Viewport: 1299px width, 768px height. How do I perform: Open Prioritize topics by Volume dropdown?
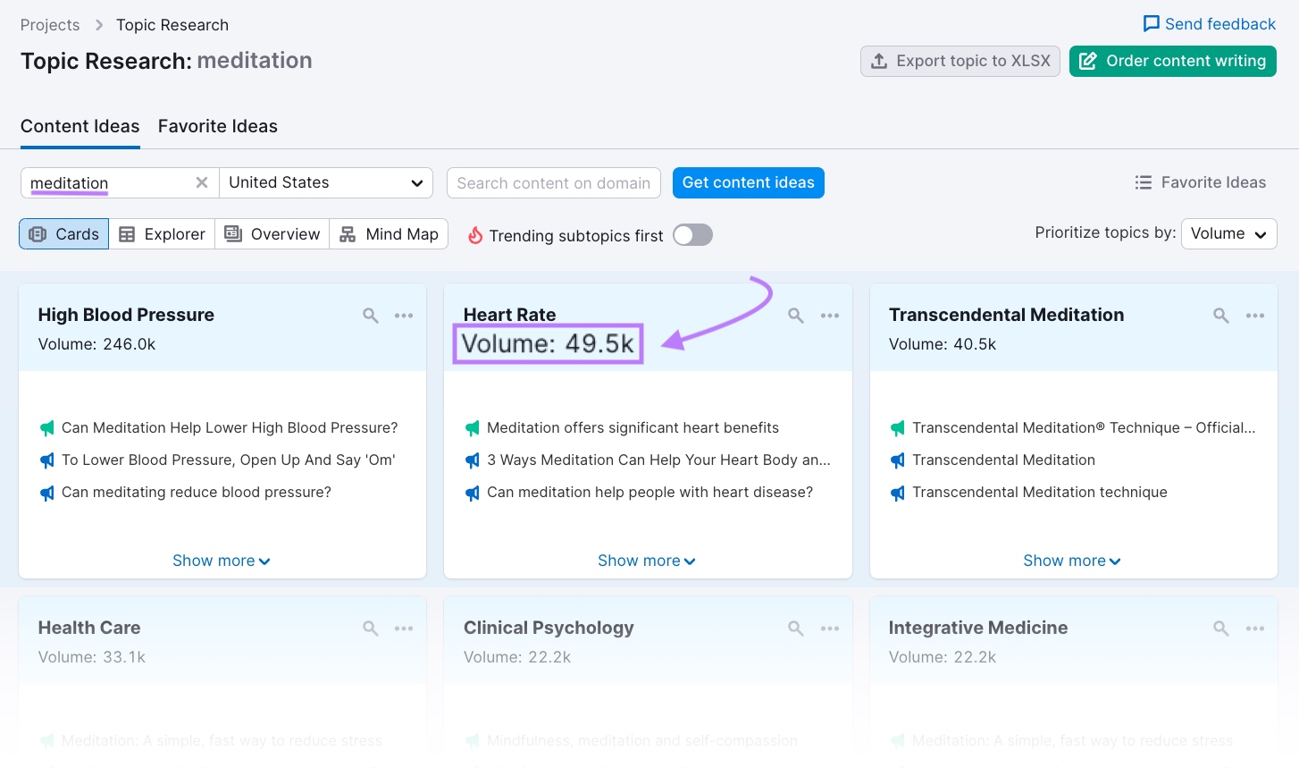(1228, 233)
